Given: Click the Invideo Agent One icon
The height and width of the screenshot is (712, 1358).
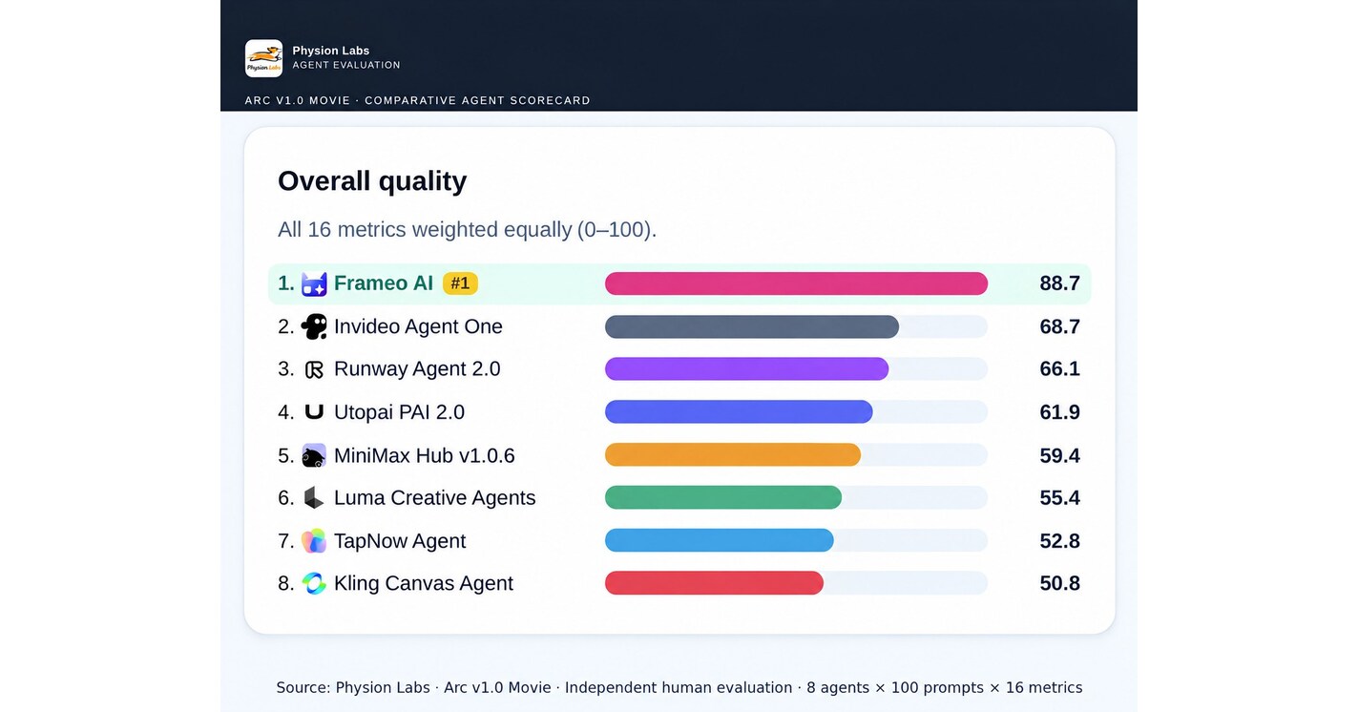Looking at the screenshot, I should (314, 326).
